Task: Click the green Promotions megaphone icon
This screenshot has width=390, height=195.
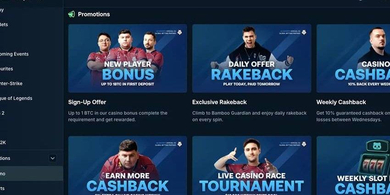Action: [x=72, y=14]
